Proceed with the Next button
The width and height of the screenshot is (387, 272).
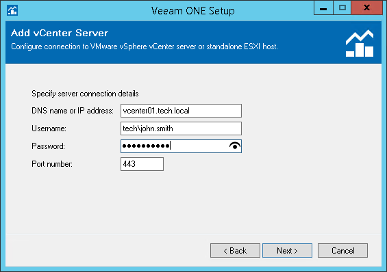point(287,251)
